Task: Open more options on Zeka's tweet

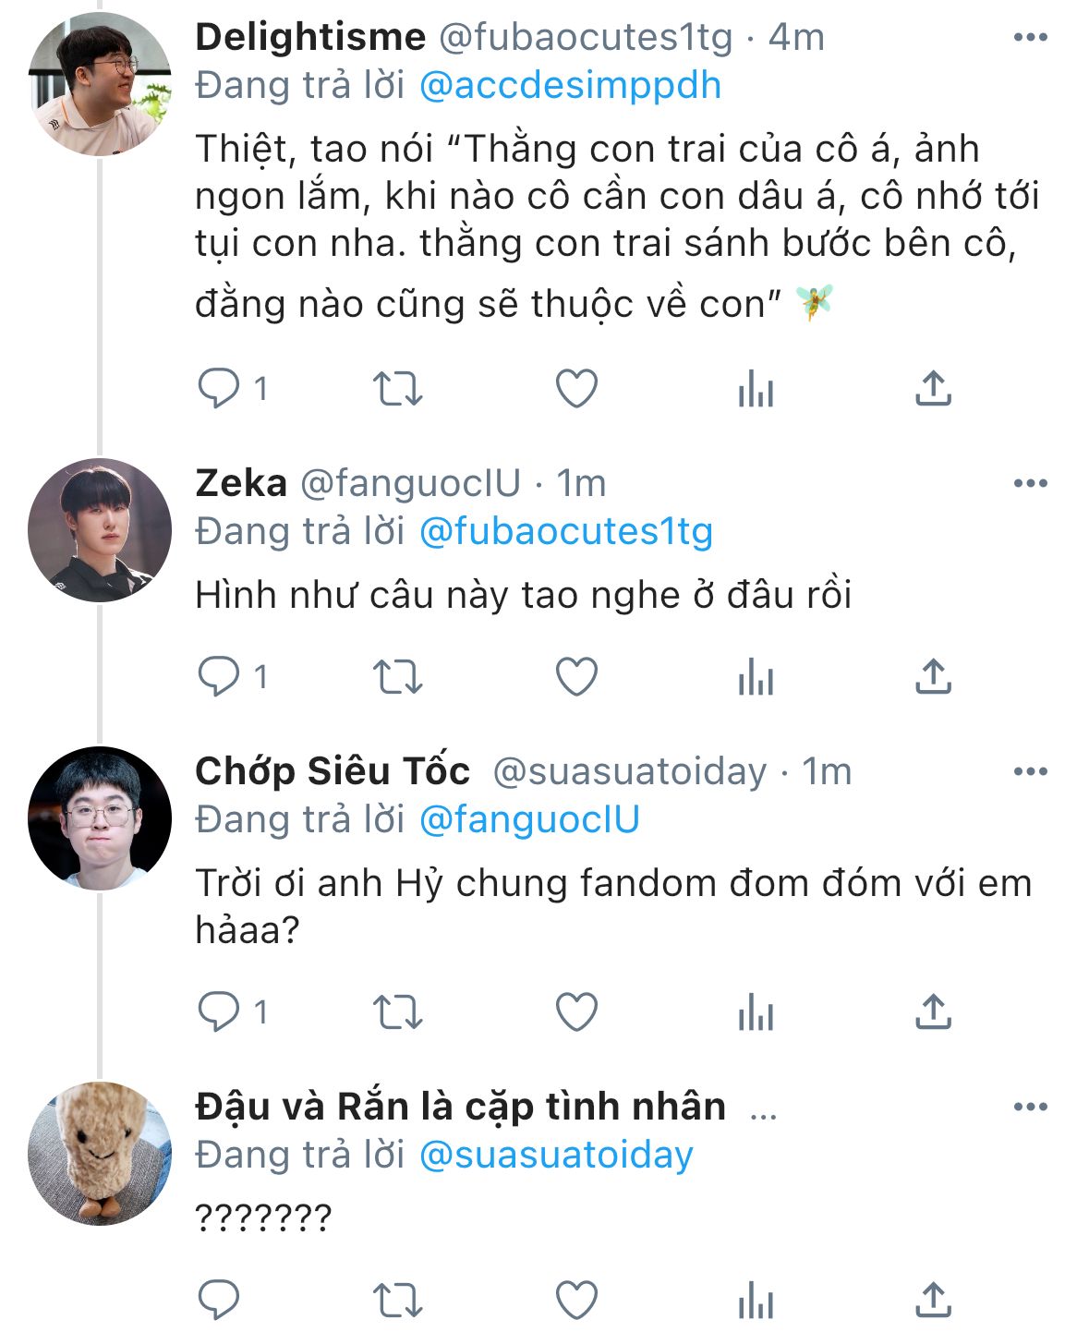Action: 1030,483
